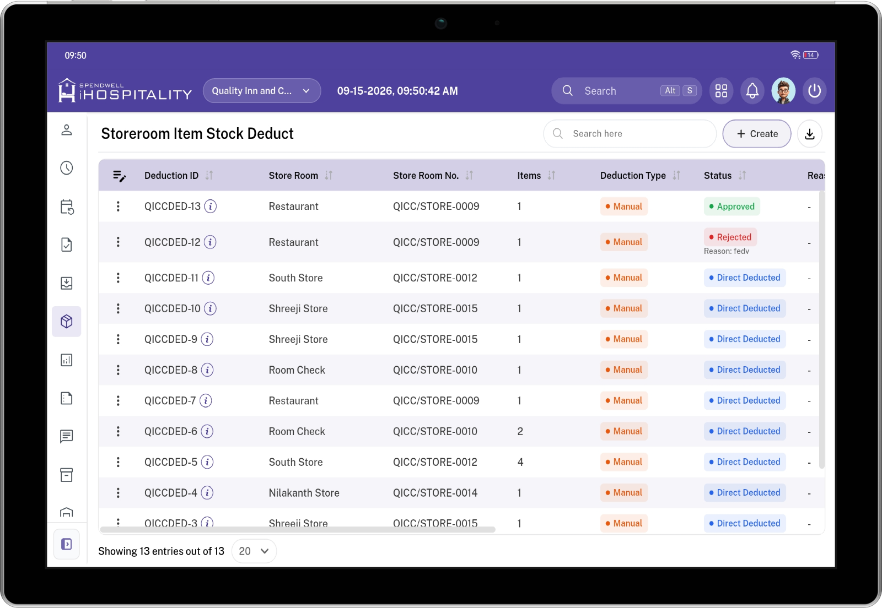Sort by Store Room column
The image size is (882, 608).
[329, 175]
